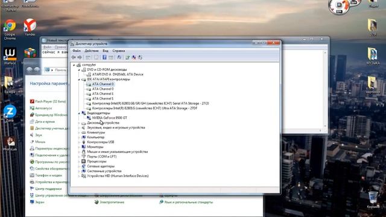The image size is (386, 217).
Task: Click the Forward arrow in Device Manager toolbar
Action: pos(80,57)
